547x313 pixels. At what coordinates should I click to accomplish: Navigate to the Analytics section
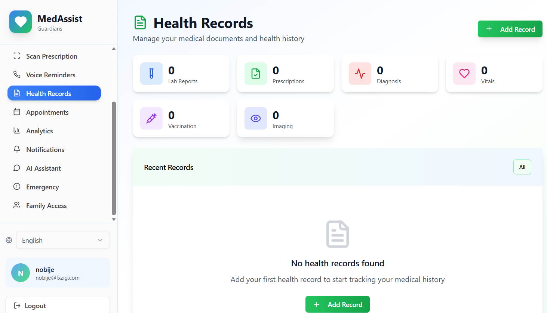[x=39, y=130]
